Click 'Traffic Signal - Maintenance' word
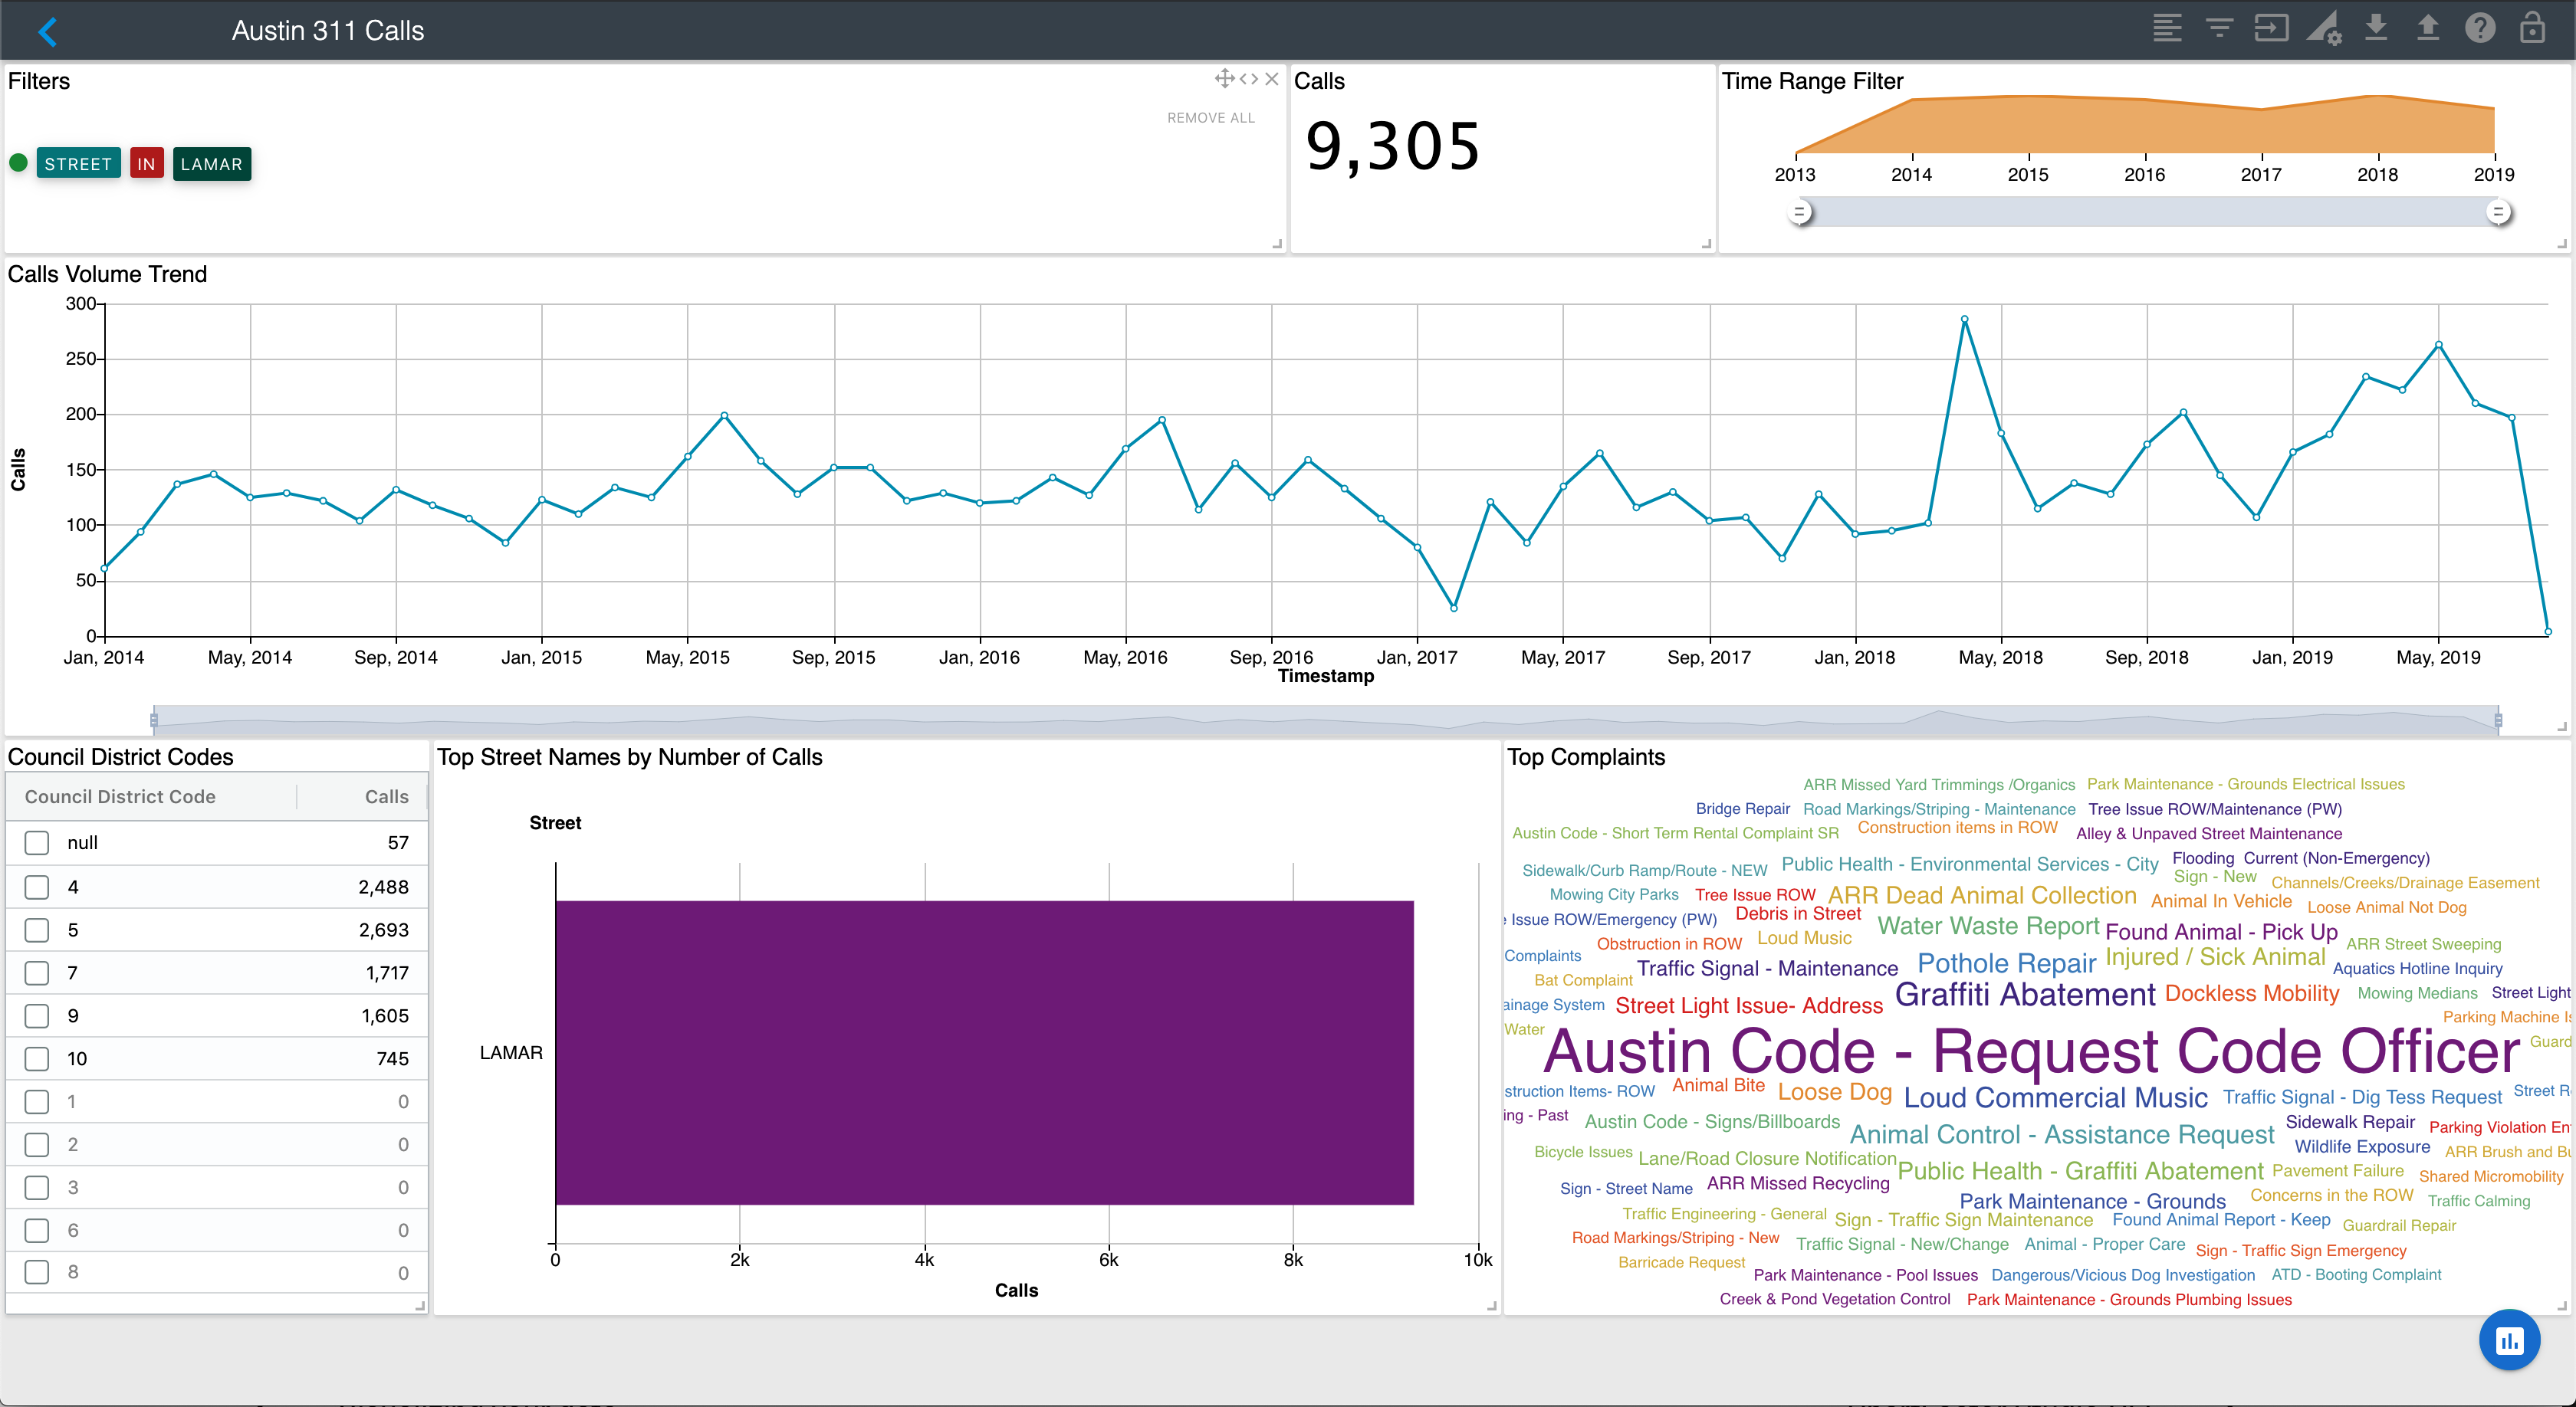2576x1407 pixels. [x=1767, y=969]
